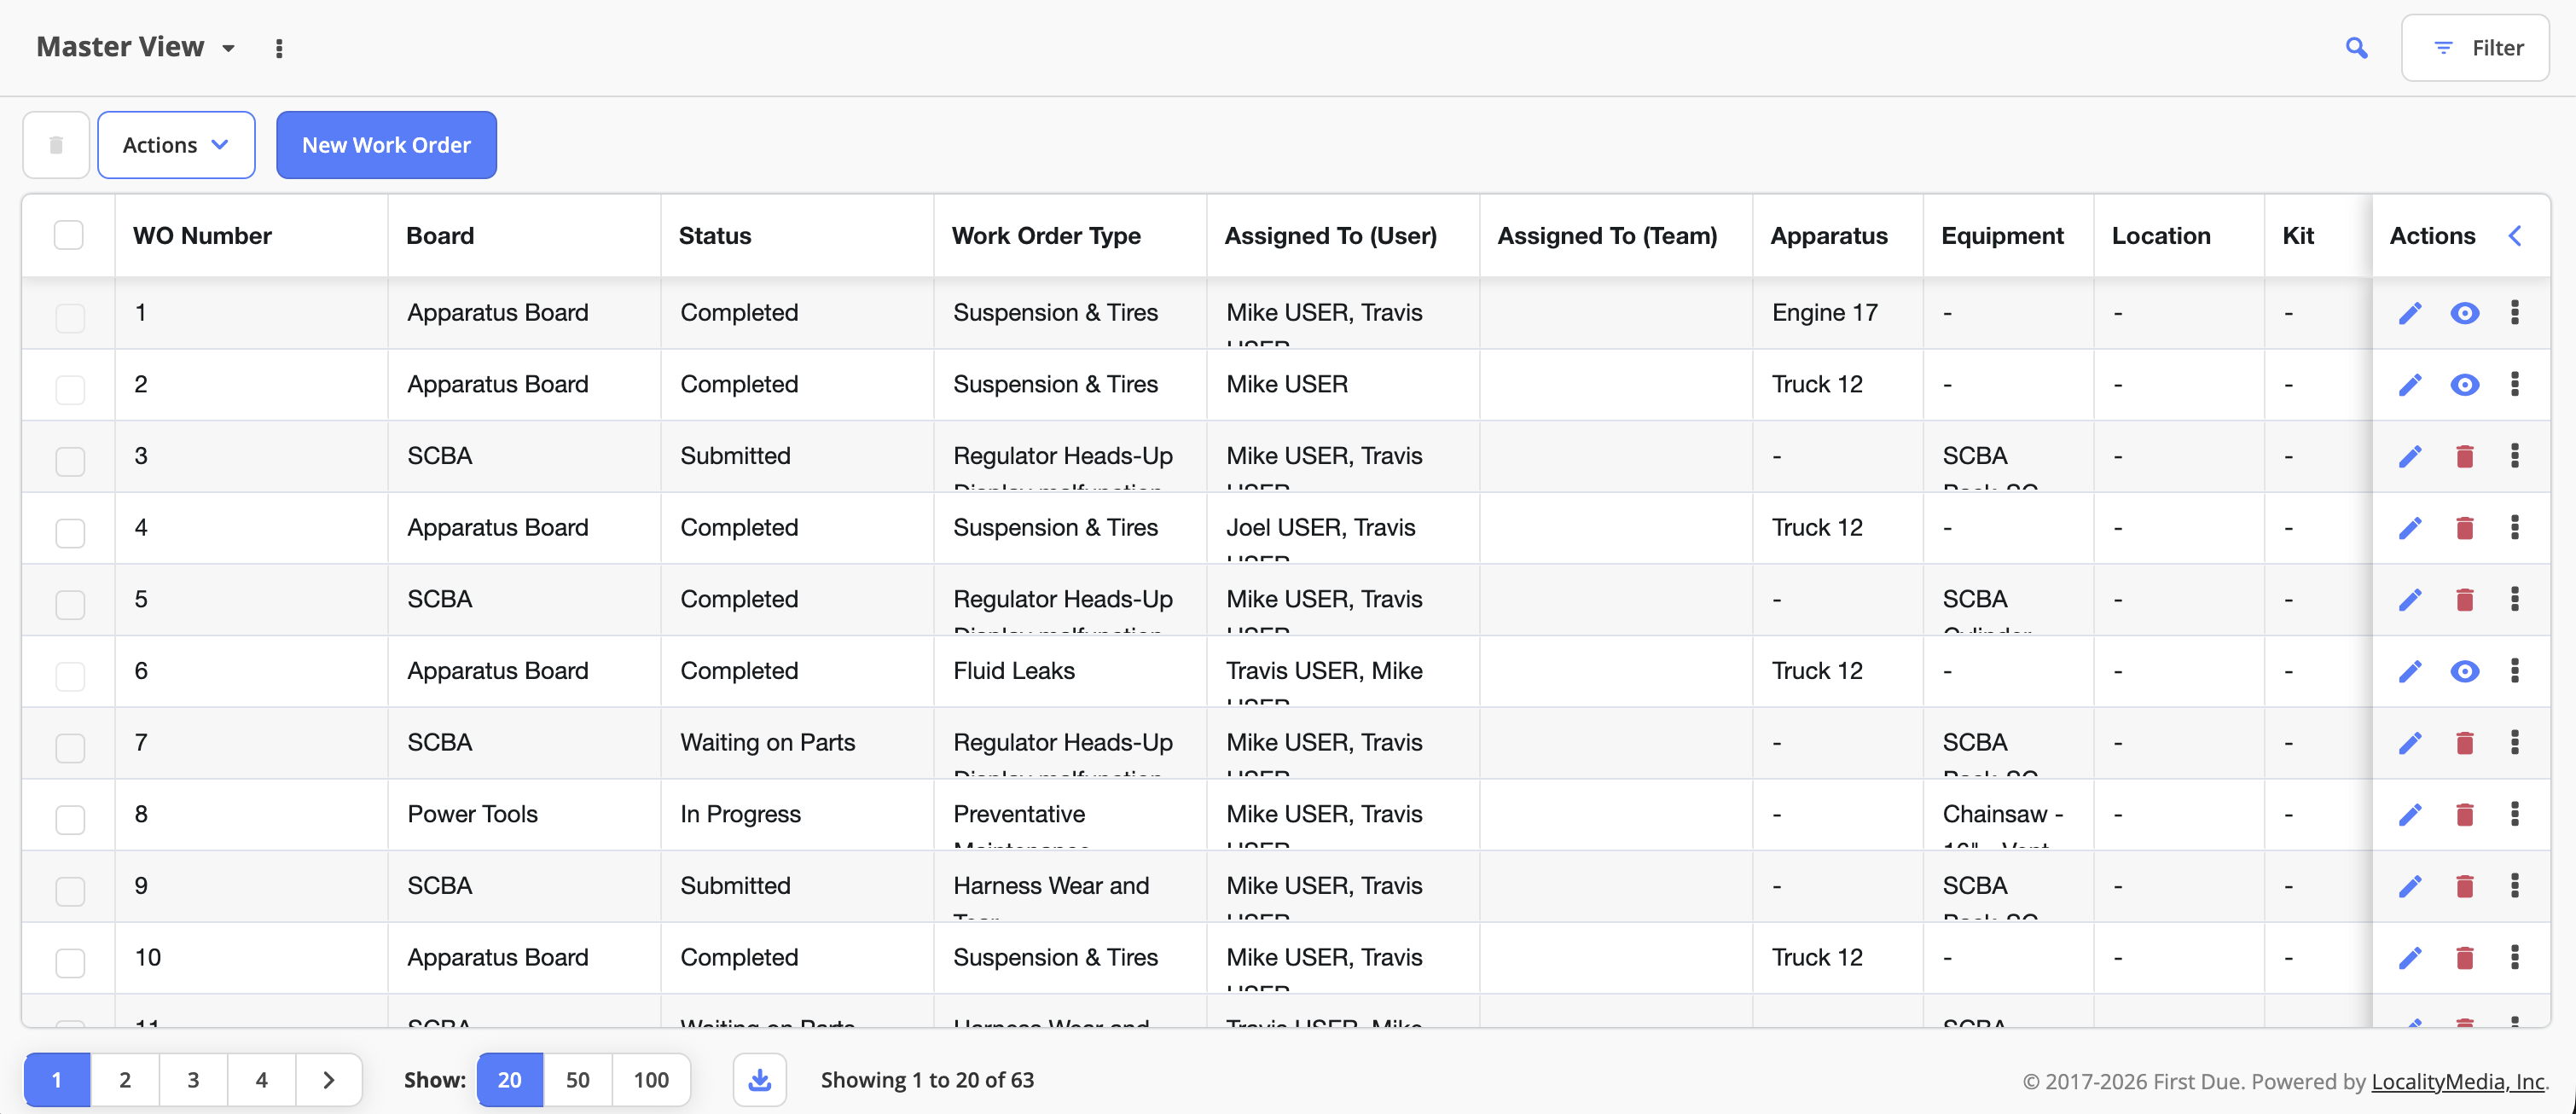Open more options for work order 7
Screen dimensions: 2576x1114
pos(2514,742)
